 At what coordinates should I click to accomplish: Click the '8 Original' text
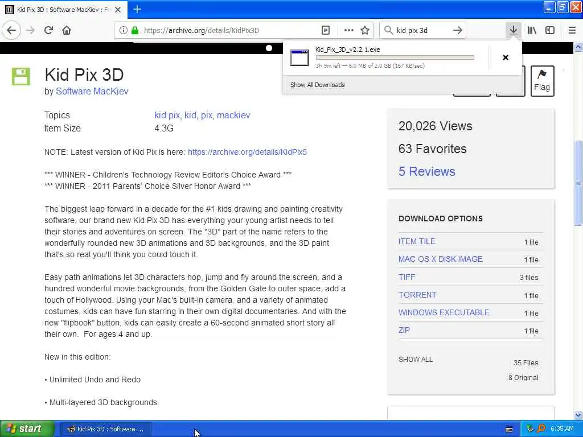[523, 378]
